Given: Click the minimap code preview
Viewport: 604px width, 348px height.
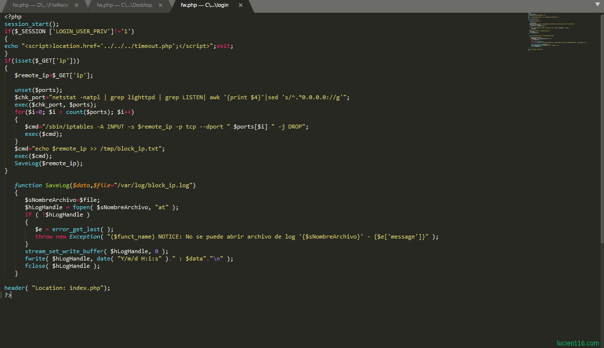Looking at the screenshot, I should pyautogui.click(x=557, y=32).
